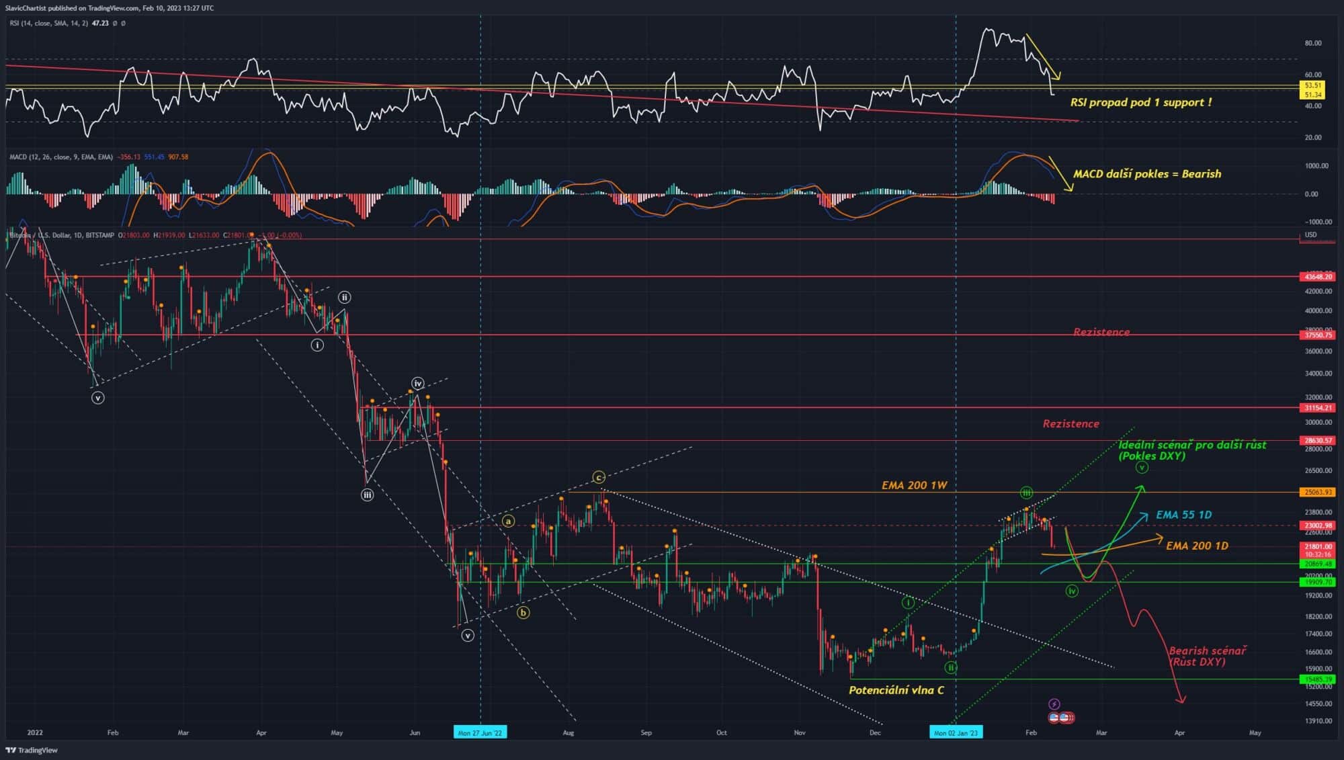Click the 15485.39 green support label
Image resolution: width=1344 pixels, height=760 pixels.
tap(1318, 679)
